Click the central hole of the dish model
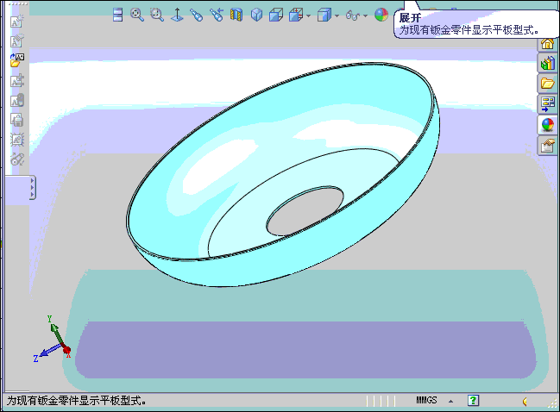560x412 pixels. tap(305, 211)
